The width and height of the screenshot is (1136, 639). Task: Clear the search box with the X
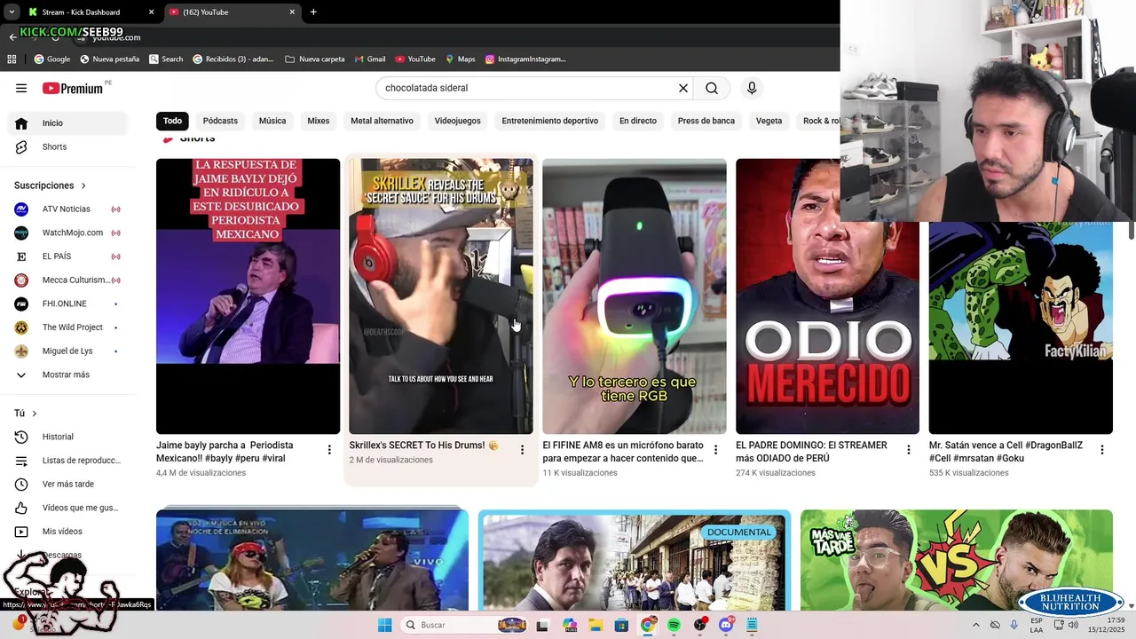(x=683, y=88)
